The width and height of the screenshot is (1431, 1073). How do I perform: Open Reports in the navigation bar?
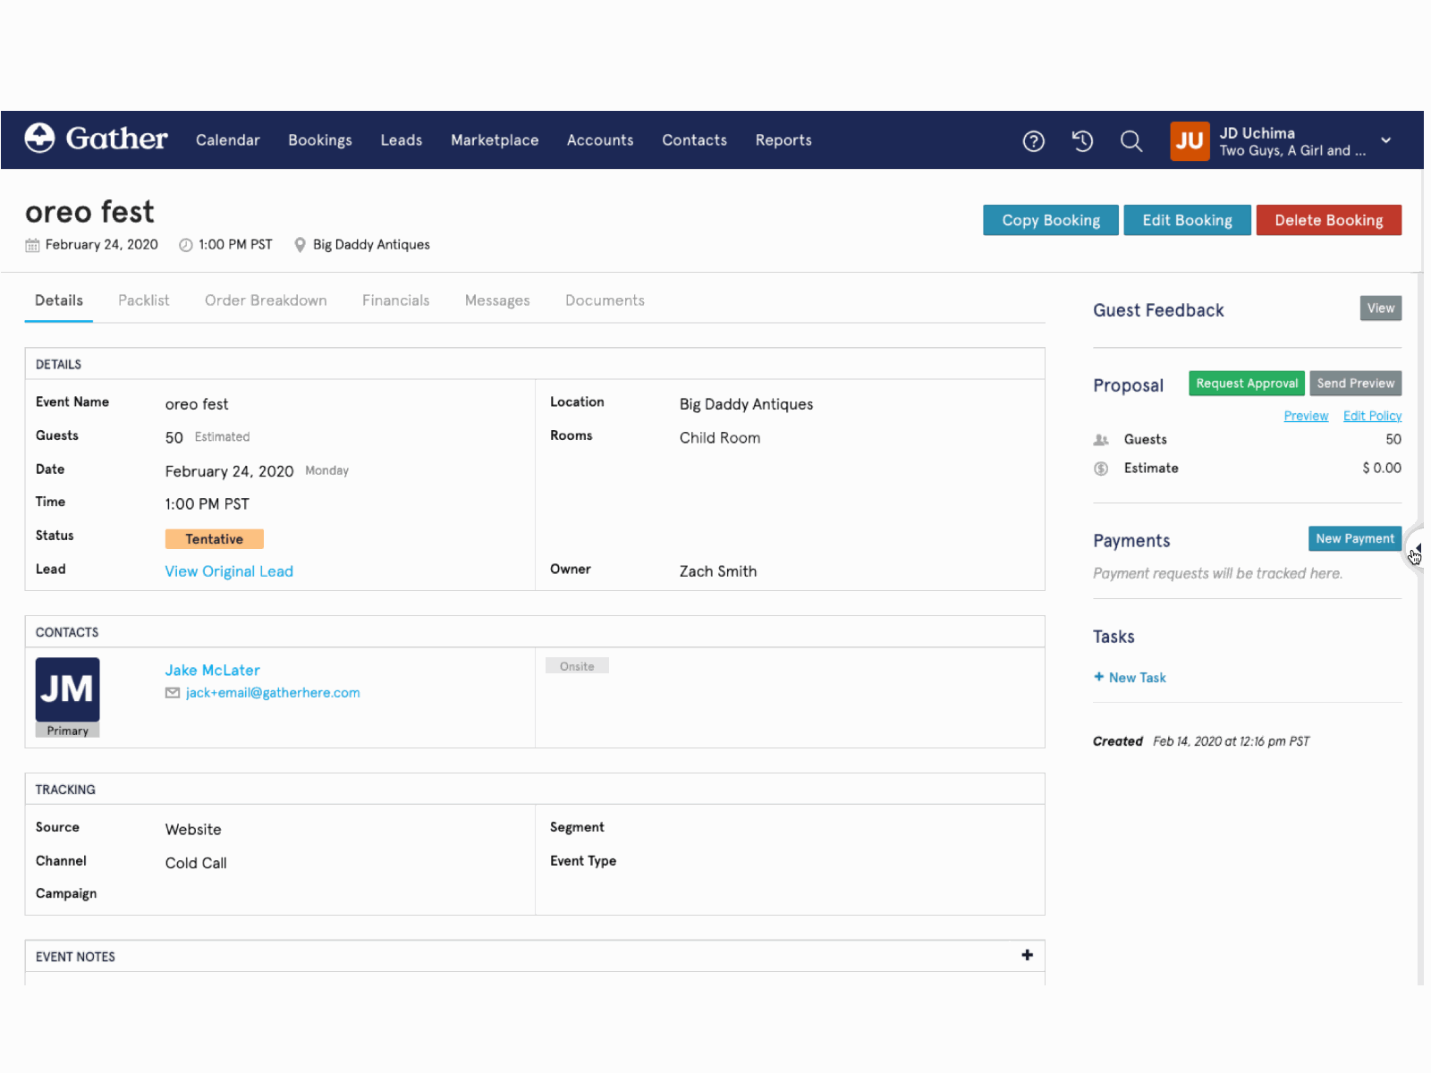point(783,140)
